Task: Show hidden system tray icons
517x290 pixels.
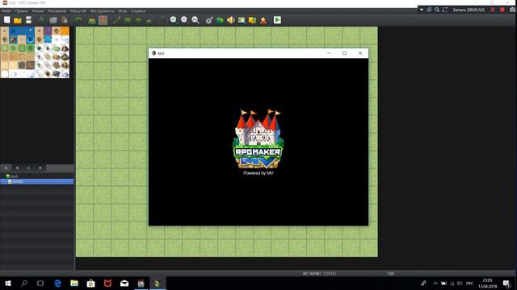Action: click(435, 283)
